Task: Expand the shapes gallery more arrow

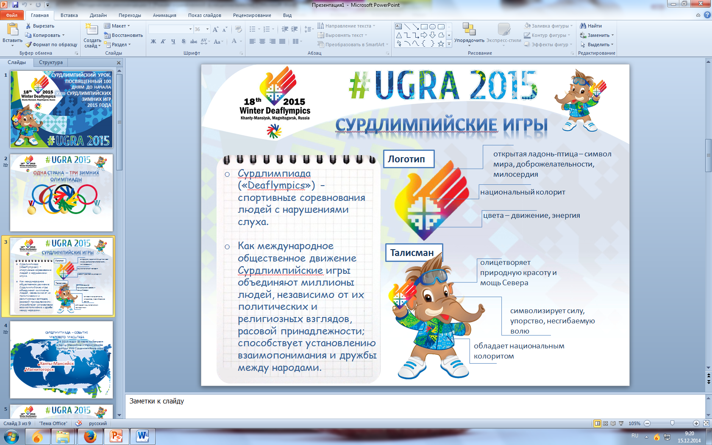Action: coord(449,44)
